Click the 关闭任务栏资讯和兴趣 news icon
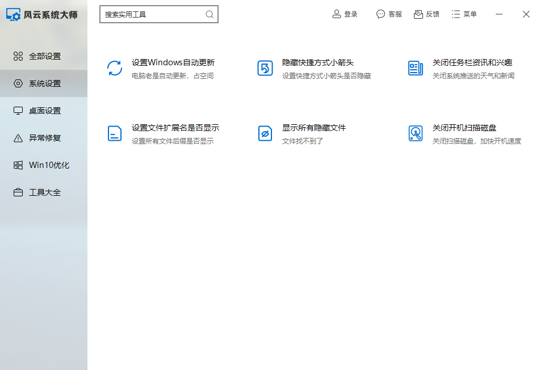540x370 pixels. tap(416, 68)
